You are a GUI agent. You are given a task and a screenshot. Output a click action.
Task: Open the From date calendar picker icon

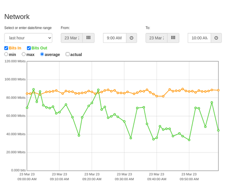[x=89, y=38]
